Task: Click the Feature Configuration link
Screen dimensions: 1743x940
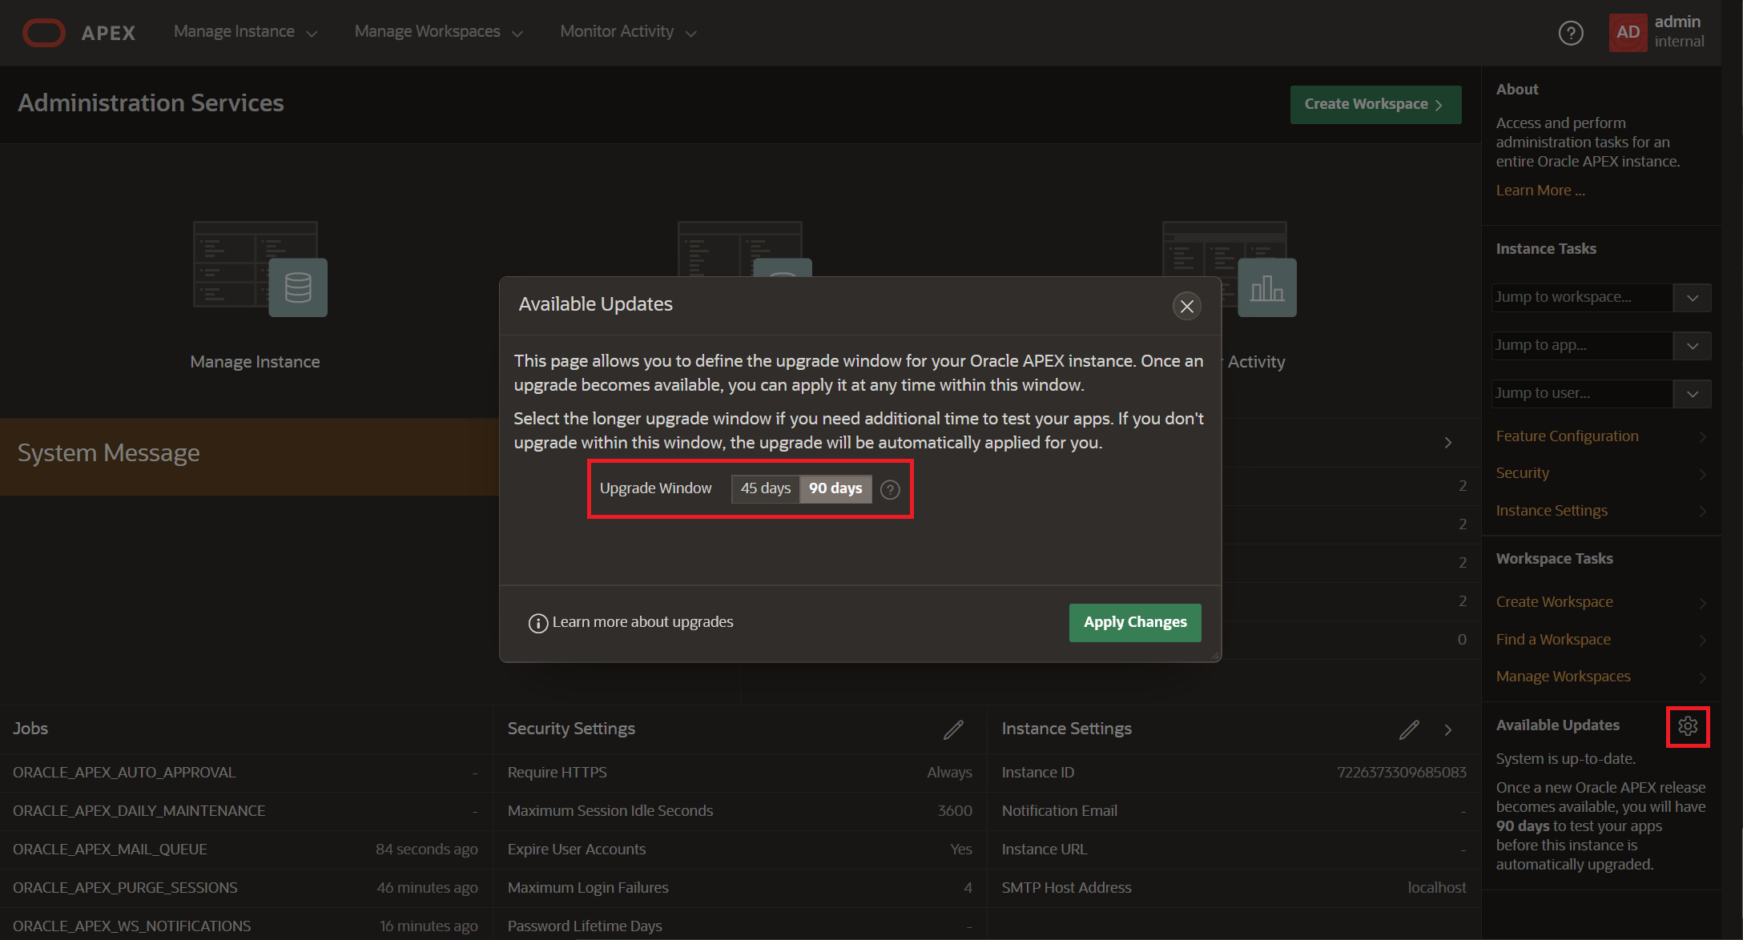Action: pyautogui.click(x=1567, y=436)
